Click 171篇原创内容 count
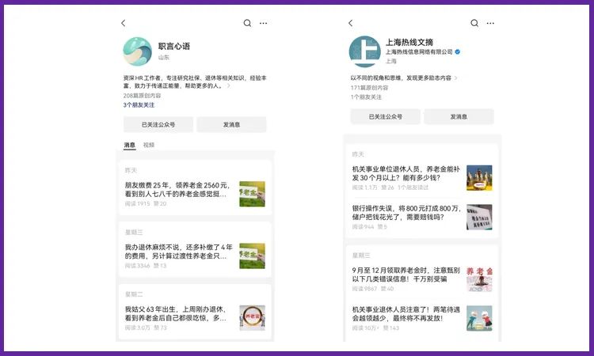 [x=369, y=88]
